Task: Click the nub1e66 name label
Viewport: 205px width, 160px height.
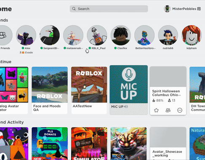Action: [x=168, y=48]
